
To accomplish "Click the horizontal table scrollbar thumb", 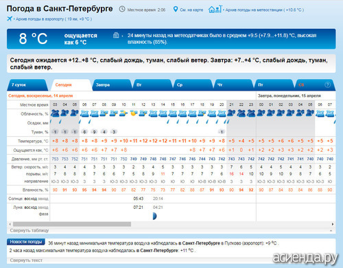I will [x=72, y=224].
